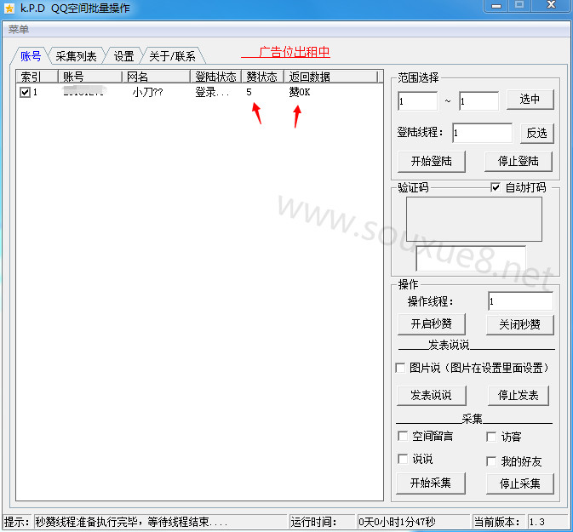Click the 开始采集 button
This screenshot has height=532, width=573.
(431, 483)
